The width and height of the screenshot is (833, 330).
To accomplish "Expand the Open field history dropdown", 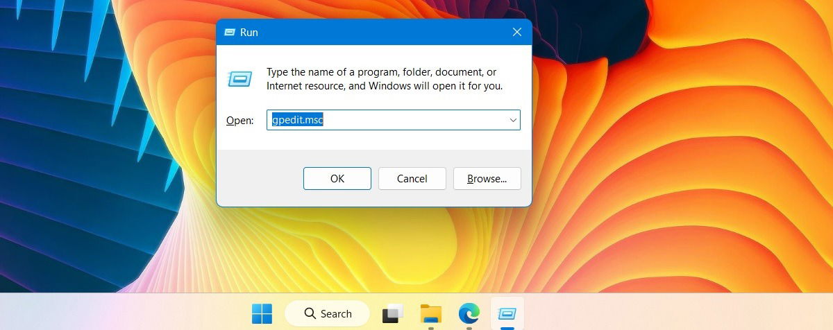I will [513, 120].
